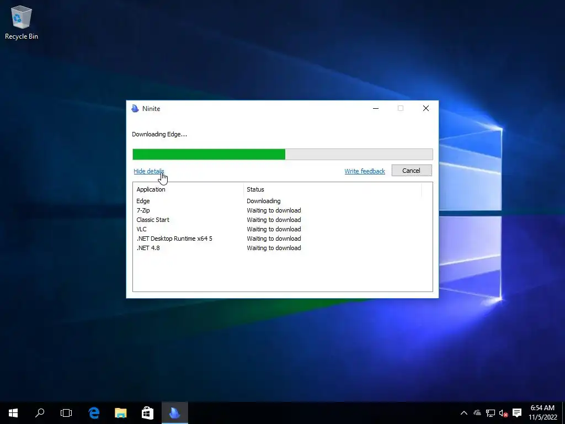565x424 pixels.
Task: Open Task View in the taskbar
Action: coord(66,413)
